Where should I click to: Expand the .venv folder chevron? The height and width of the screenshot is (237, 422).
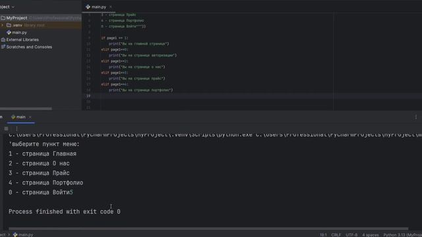pyautogui.click(x=3, y=25)
